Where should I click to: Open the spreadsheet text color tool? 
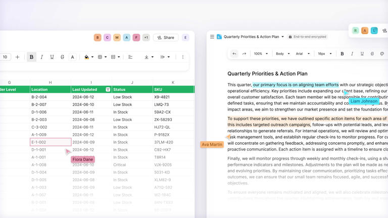(73, 57)
